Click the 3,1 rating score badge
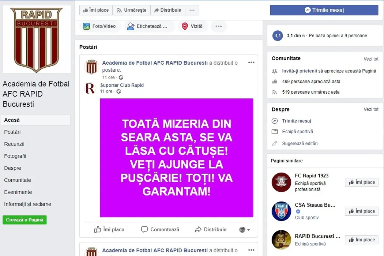Viewport: 384px width, 256px height. click(x=278, y=36)
